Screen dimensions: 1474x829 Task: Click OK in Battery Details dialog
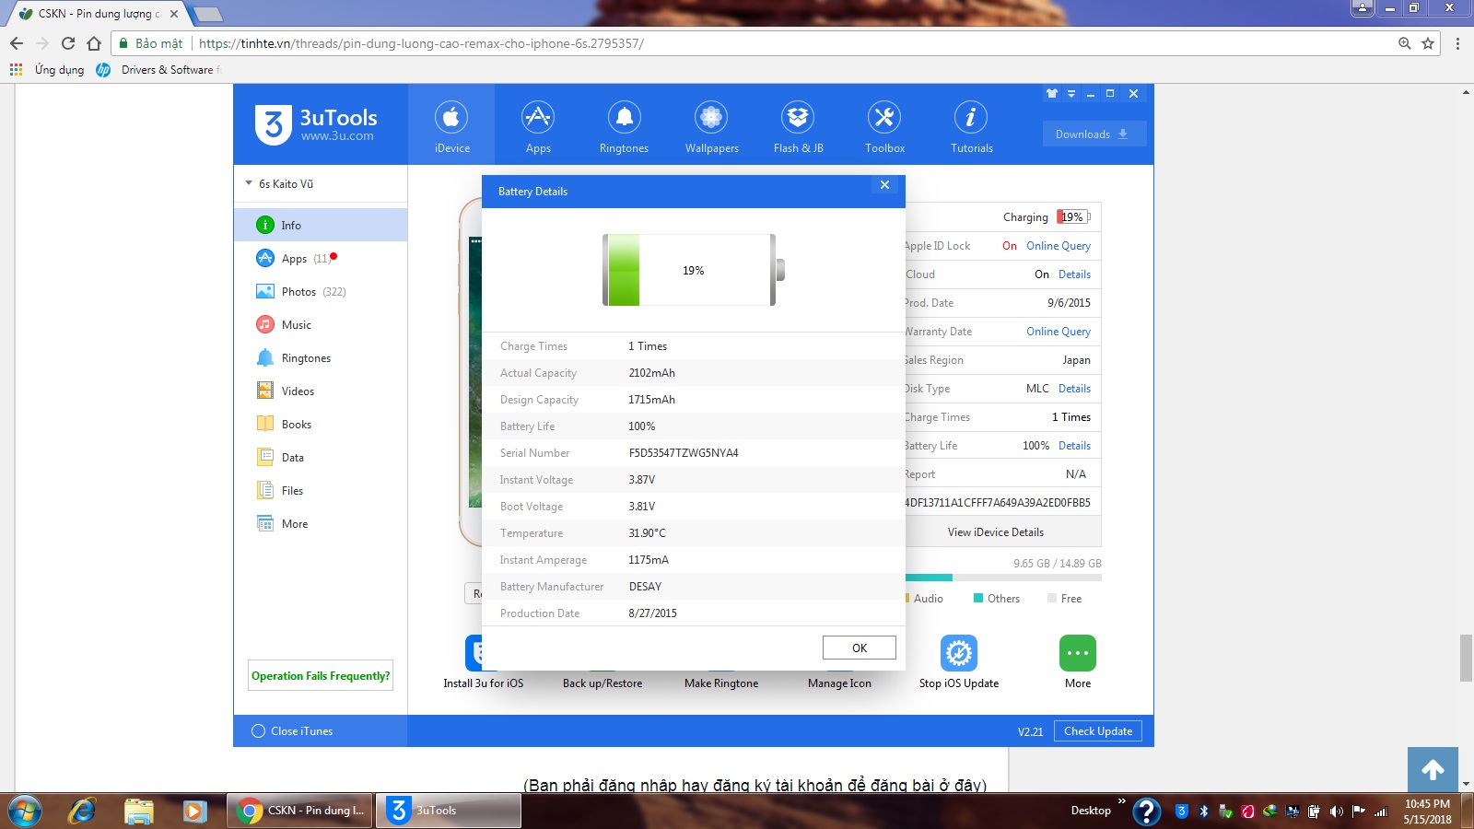coord(859,648)
